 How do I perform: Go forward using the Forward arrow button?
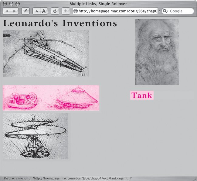click(15, 11)
